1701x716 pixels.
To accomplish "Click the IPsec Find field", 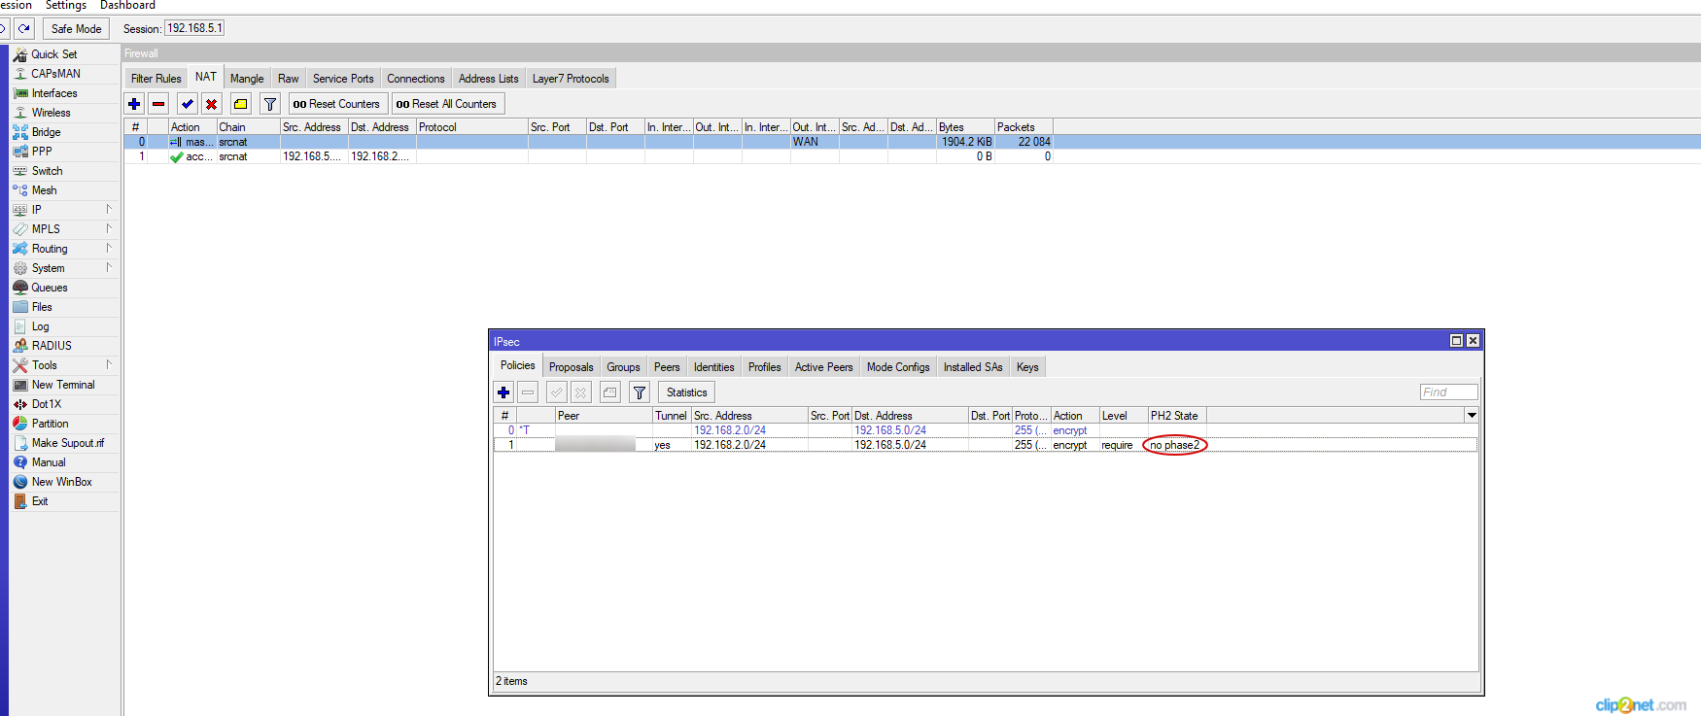I will 1448,392.
